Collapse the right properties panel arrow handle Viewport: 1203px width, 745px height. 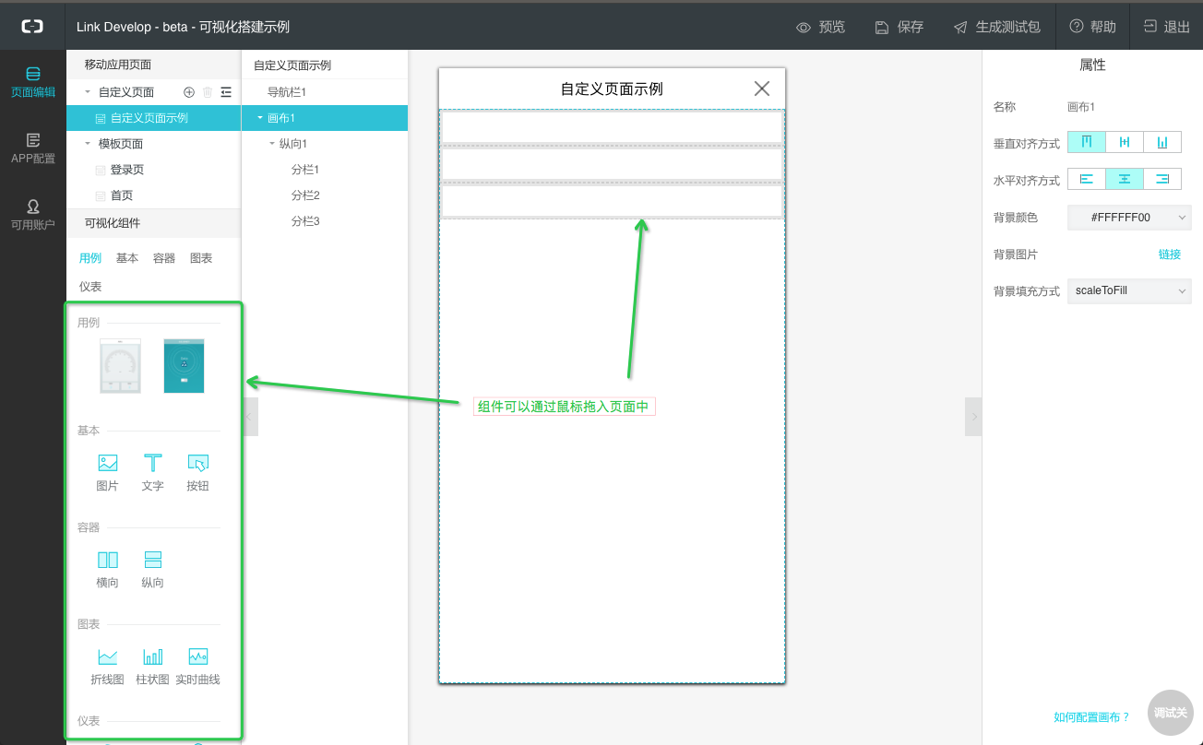(x=973, y=417)
